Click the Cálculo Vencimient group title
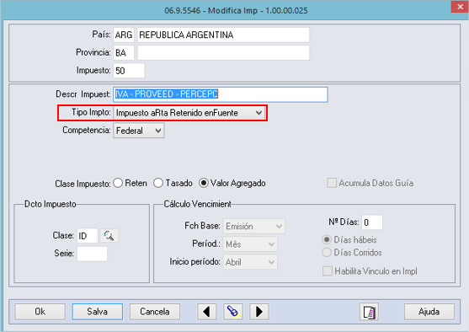Image resolution: width=469 pixels, height=332 pixels. [197, 204]
